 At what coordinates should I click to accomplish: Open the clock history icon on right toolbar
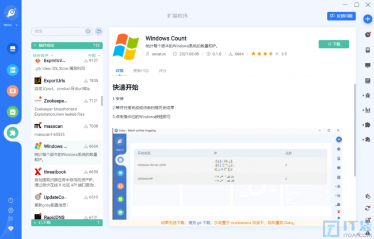point(368,35)
